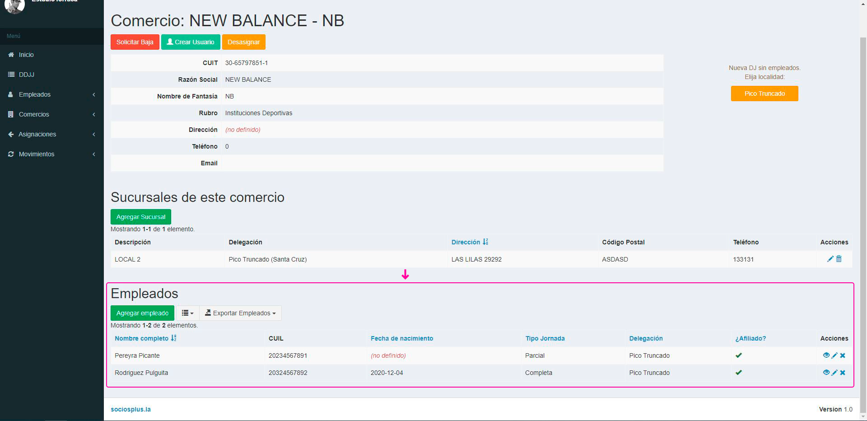Click the LAS LILAS 29292 address cell
The image size is (867, 421).
523,259
